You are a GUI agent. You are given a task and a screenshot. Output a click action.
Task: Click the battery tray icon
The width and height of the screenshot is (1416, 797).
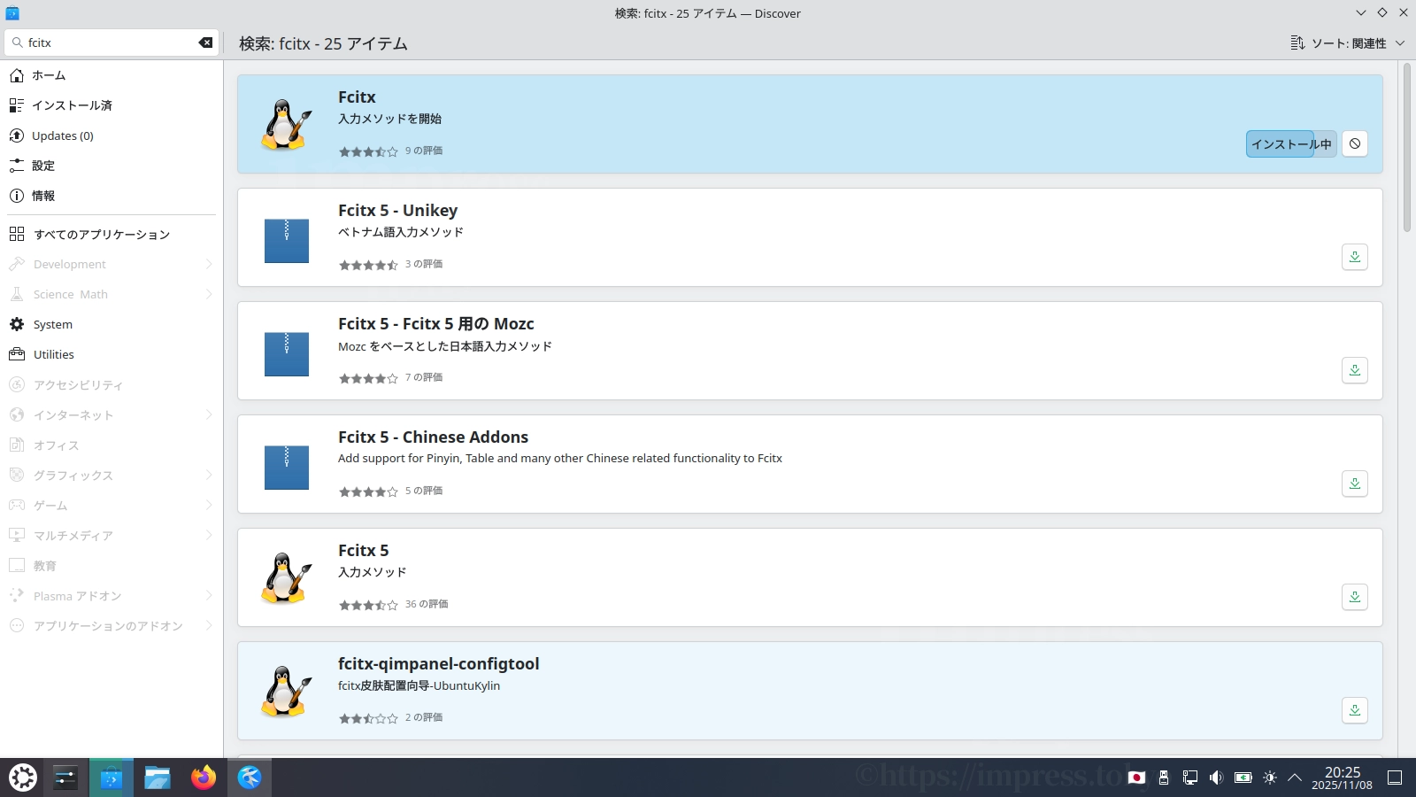click(x=1243, y=778)
